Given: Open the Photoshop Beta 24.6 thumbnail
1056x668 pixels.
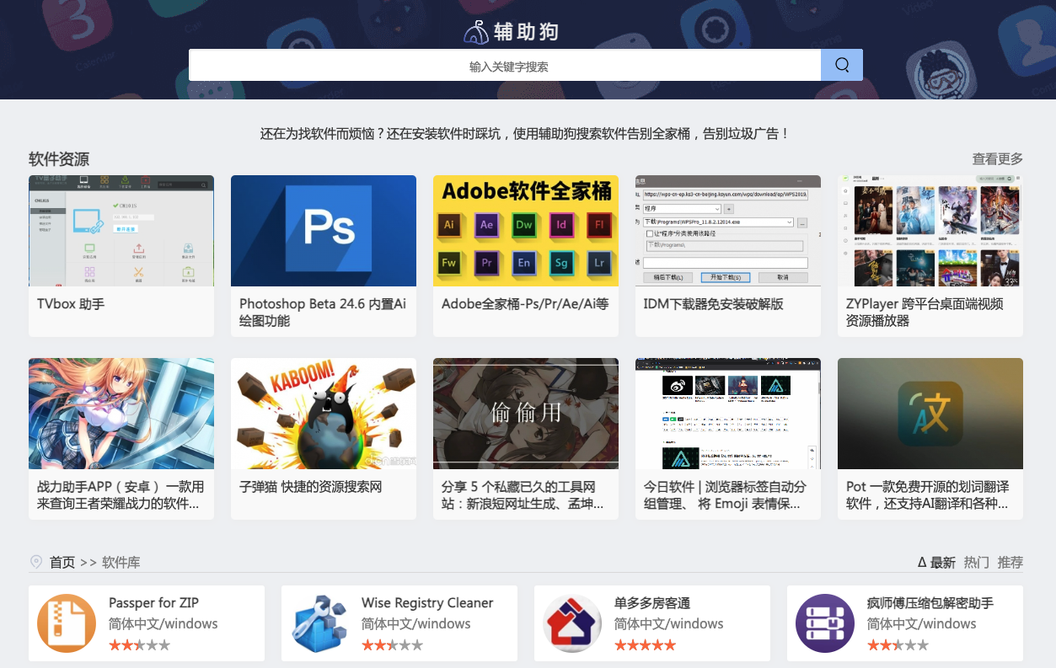Looking at the screenshot, I should [324, 231].
